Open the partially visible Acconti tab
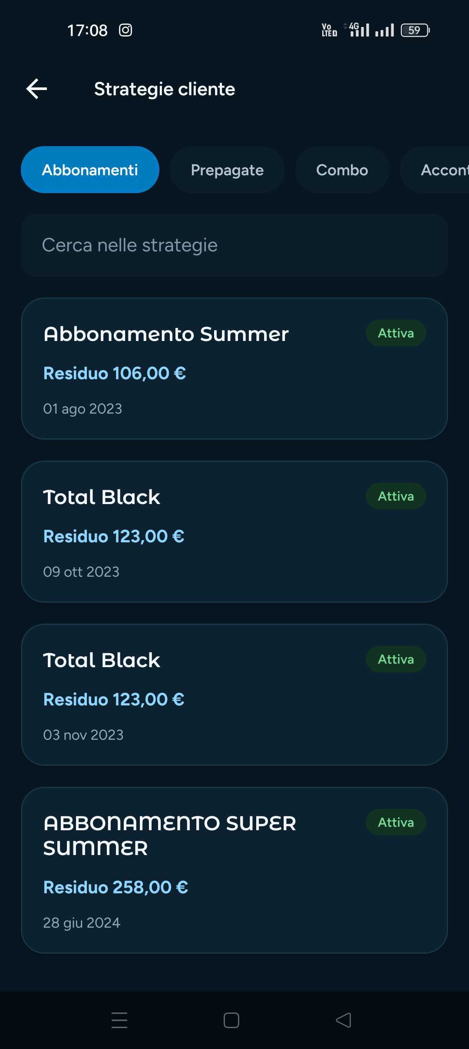 click(x=435, y=170)
